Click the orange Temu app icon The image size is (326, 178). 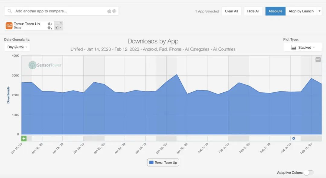click(x=9, y=26)
